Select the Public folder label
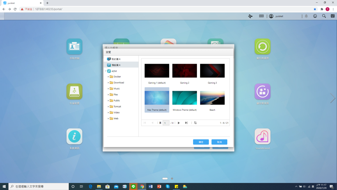 click(117, 100)
